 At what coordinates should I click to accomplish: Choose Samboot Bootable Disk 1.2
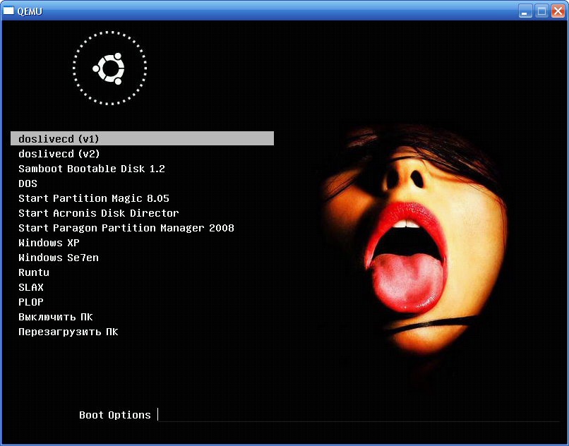[x=92, y=169]
